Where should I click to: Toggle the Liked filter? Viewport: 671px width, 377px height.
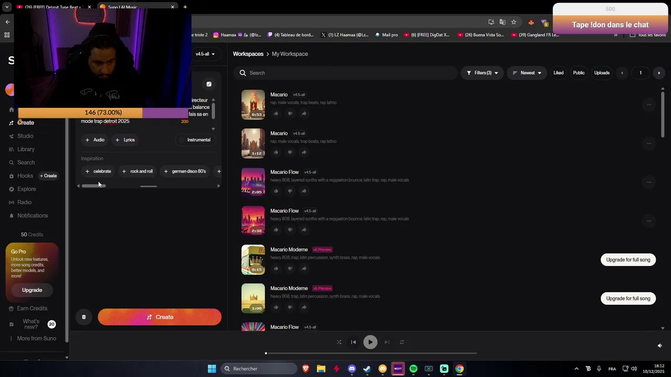pyautogui.click(x=558, y=73)
